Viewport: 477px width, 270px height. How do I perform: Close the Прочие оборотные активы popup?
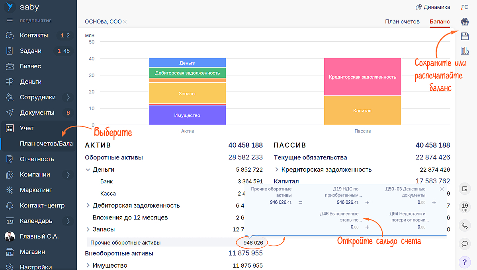pyautogui.click(x=442, y=189)
